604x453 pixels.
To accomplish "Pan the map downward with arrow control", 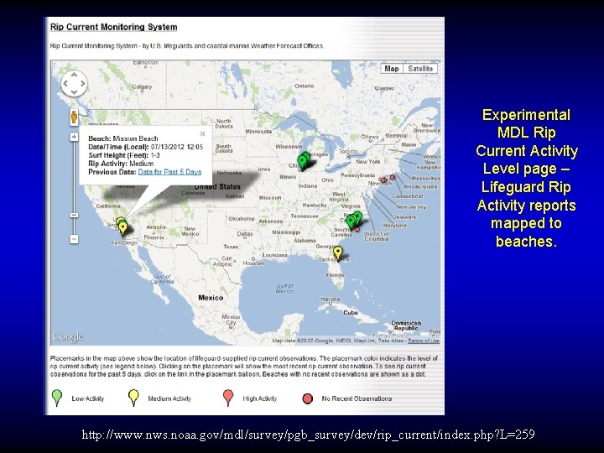I will coord(74,91).
